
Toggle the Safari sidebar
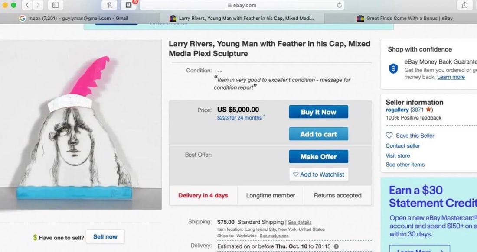56,5
